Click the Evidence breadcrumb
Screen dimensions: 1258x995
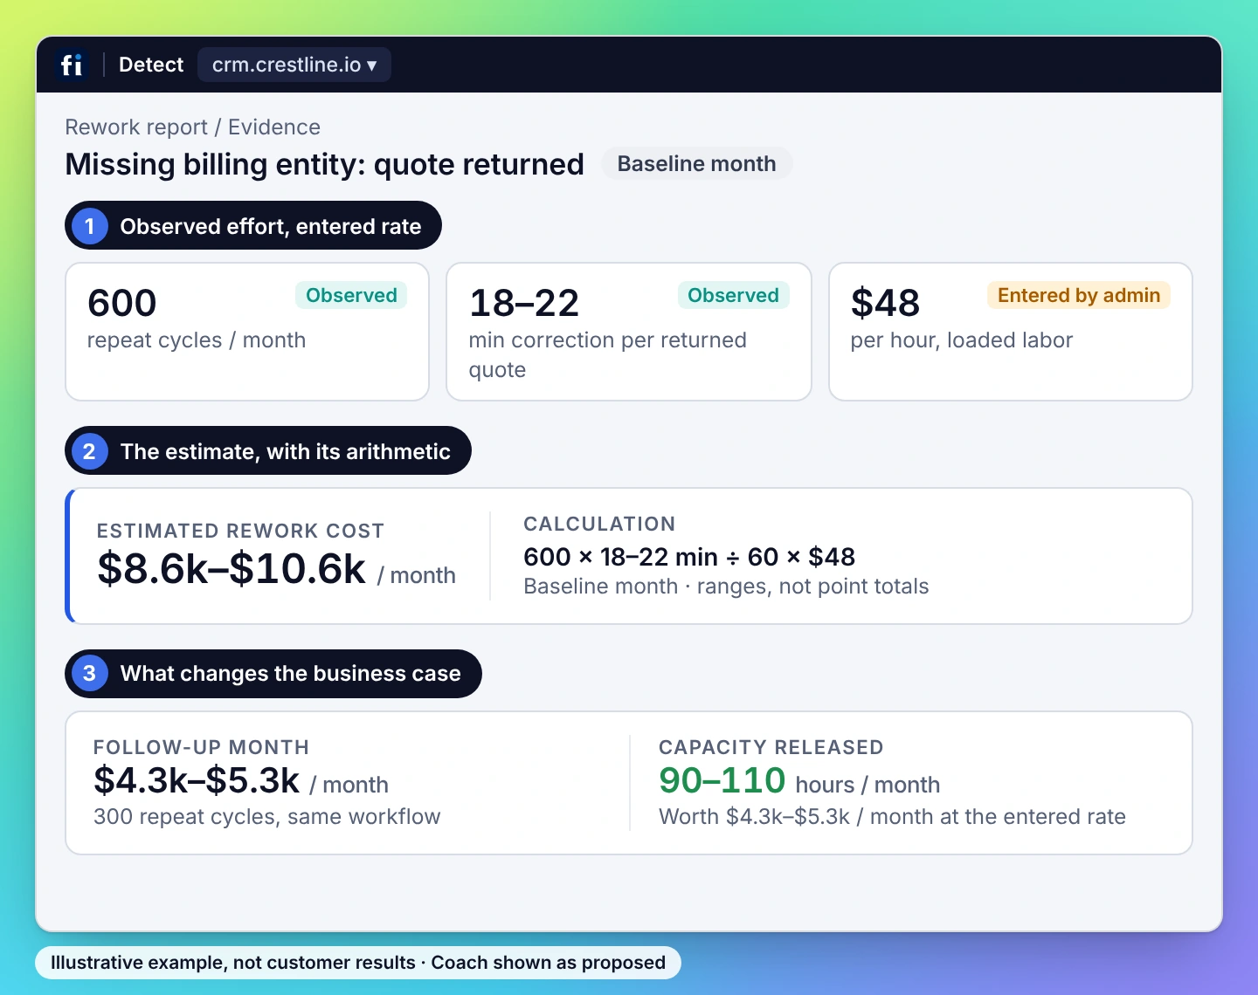click(274, 127)
